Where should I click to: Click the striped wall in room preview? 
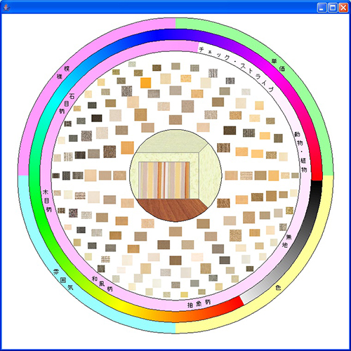[164, 180]
